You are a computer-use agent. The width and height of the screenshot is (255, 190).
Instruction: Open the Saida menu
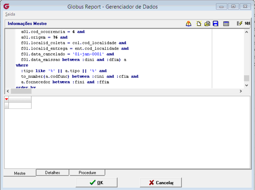pyautogui.click(x=10, y=14)
